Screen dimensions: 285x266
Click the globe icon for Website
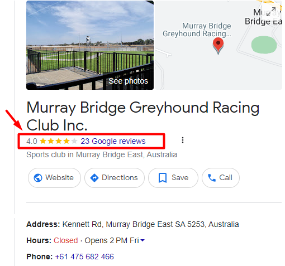pos(38,178)
